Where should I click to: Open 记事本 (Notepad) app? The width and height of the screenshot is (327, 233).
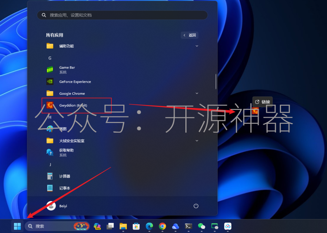122,188
